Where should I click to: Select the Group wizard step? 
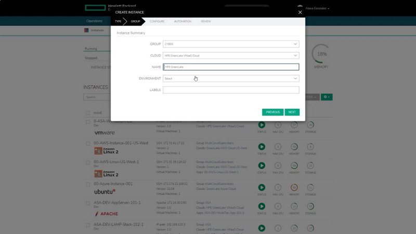coord(135,21)
